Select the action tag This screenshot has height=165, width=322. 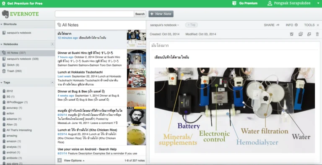(10, 113)
